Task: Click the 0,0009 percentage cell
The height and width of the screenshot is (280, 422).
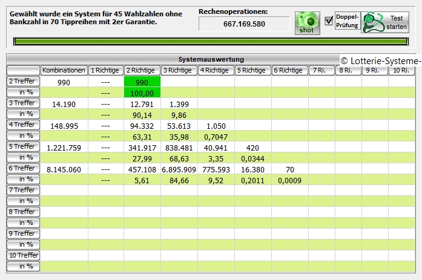Action: coord(289,181)
